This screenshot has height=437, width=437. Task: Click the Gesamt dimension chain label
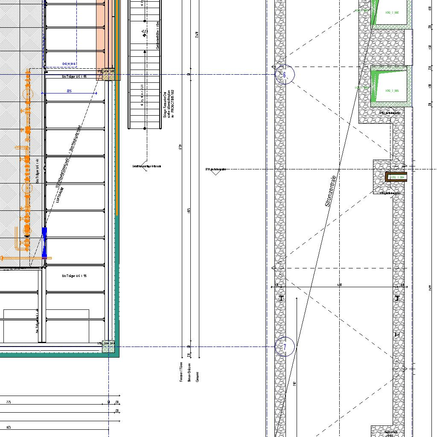point(197,376)
